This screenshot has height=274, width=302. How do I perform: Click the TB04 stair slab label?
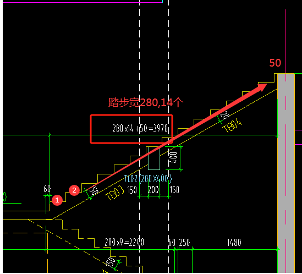(232, 126)
